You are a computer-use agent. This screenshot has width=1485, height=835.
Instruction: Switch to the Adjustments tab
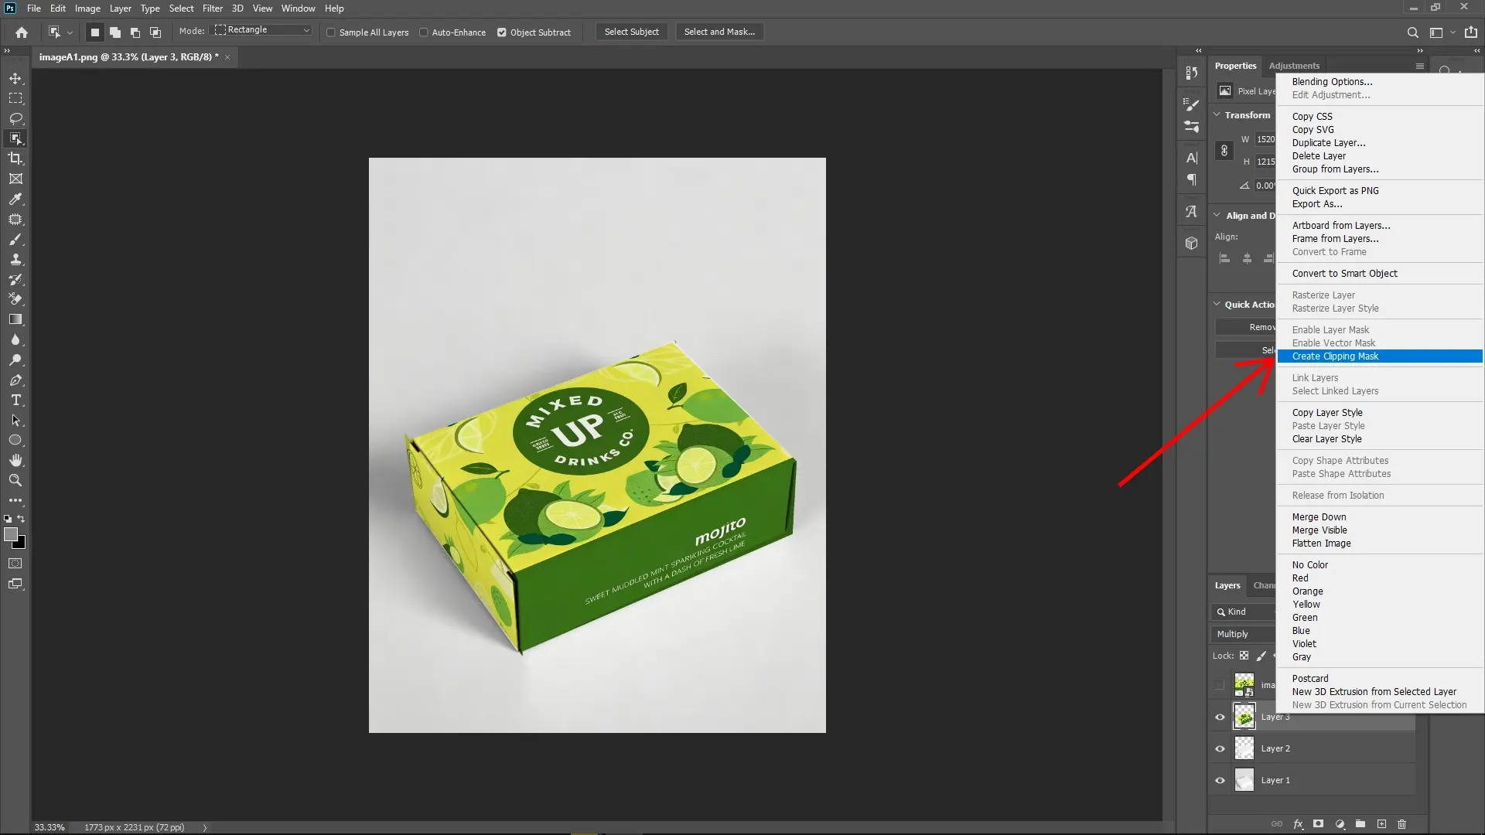point(1295,66)
